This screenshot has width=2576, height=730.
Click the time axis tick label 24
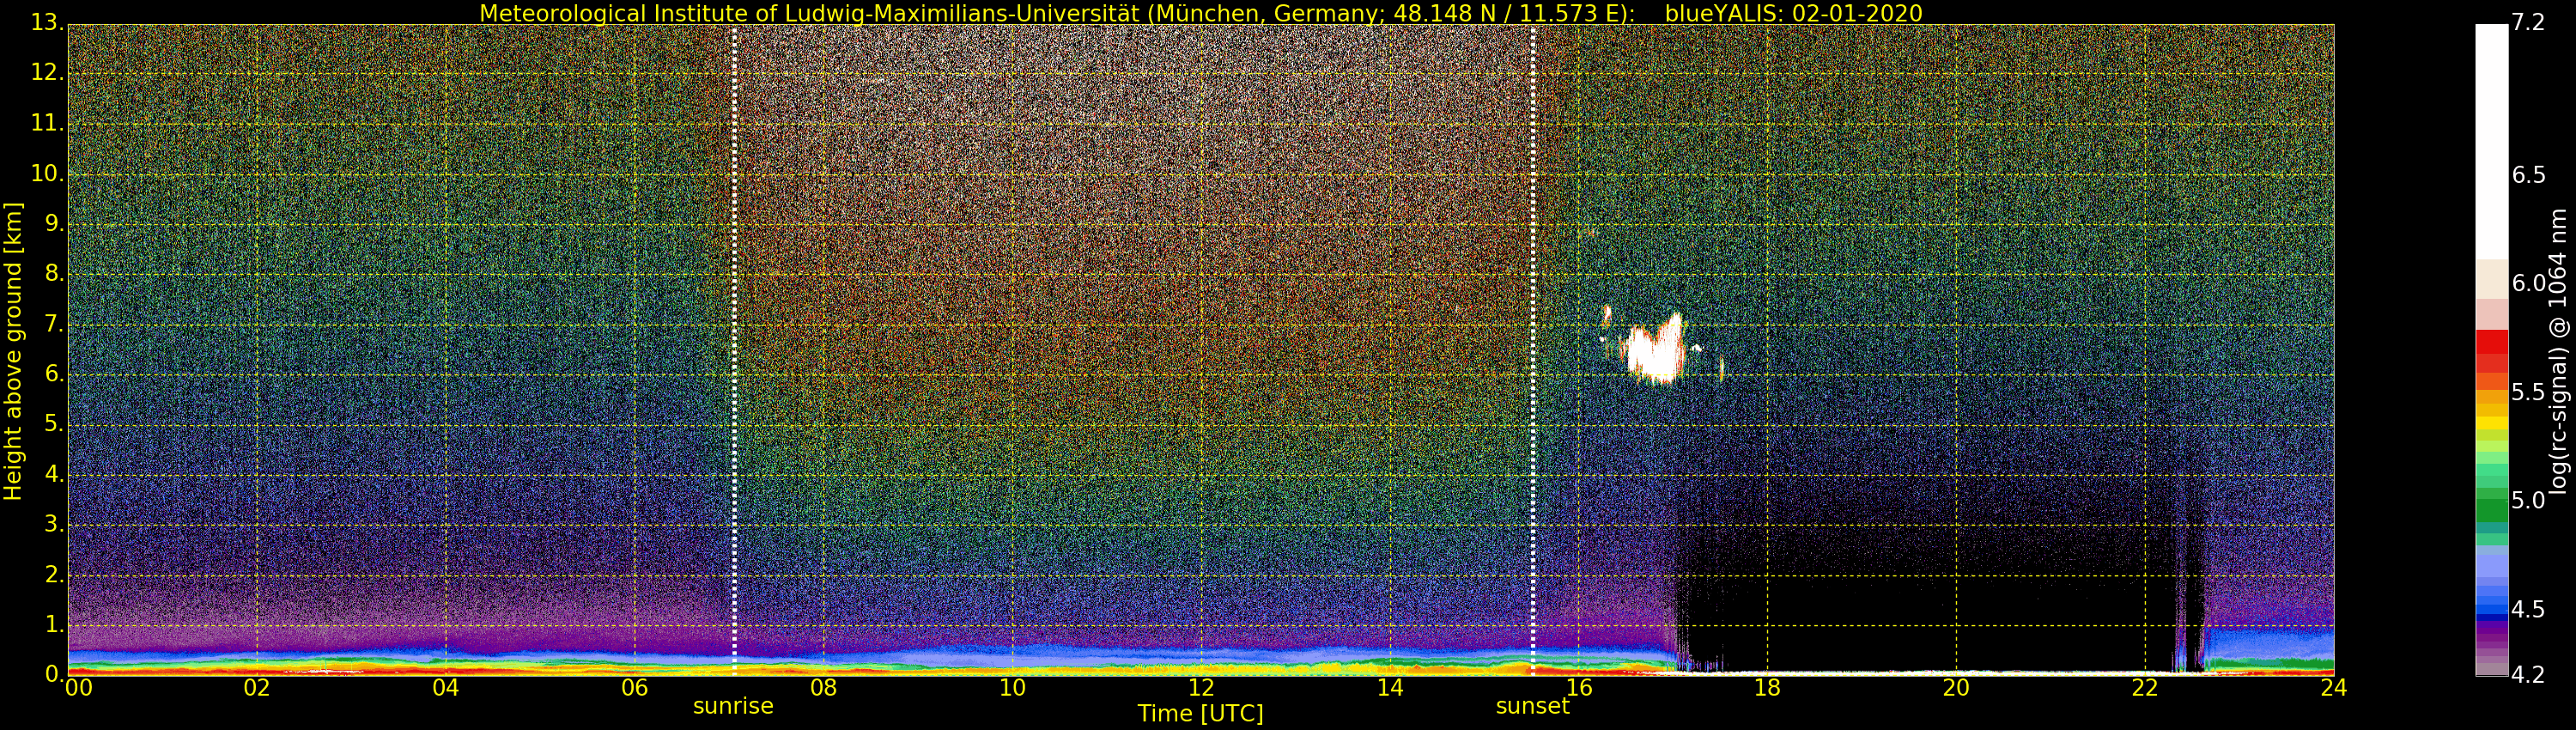[x=2334, y=688]
